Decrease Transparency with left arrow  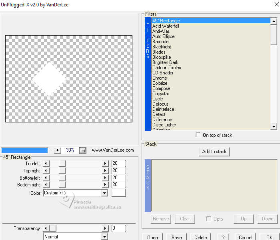tap(46, 228)
